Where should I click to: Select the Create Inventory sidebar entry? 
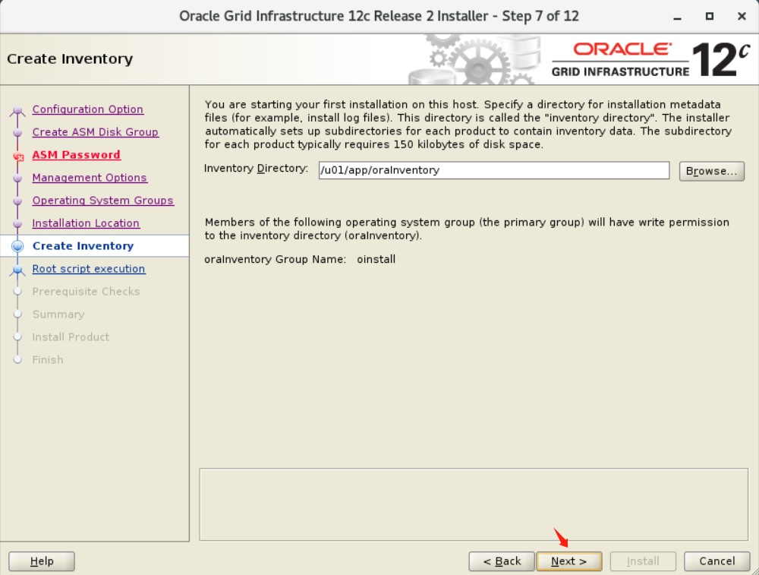click(82, 245)
